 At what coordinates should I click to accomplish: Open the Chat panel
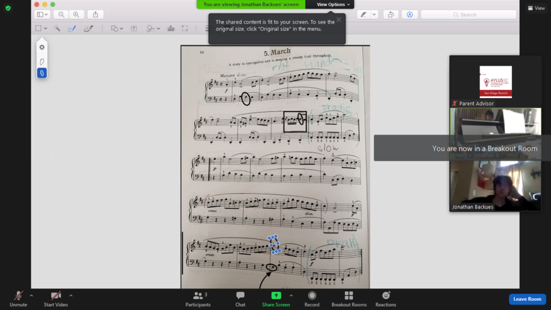point(241,299)
